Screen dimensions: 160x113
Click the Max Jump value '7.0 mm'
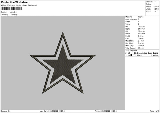point(141,46)
